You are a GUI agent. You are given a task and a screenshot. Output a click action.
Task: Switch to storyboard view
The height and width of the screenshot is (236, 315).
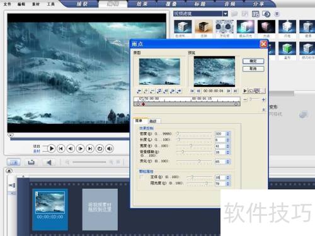(14, 162)
